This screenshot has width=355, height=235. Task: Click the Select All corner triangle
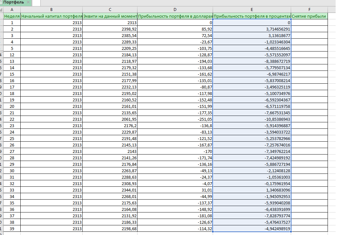pyautogui.click(x=2, y=10)
